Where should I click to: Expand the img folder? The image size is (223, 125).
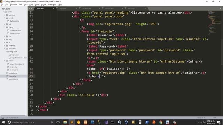(5, 39)
